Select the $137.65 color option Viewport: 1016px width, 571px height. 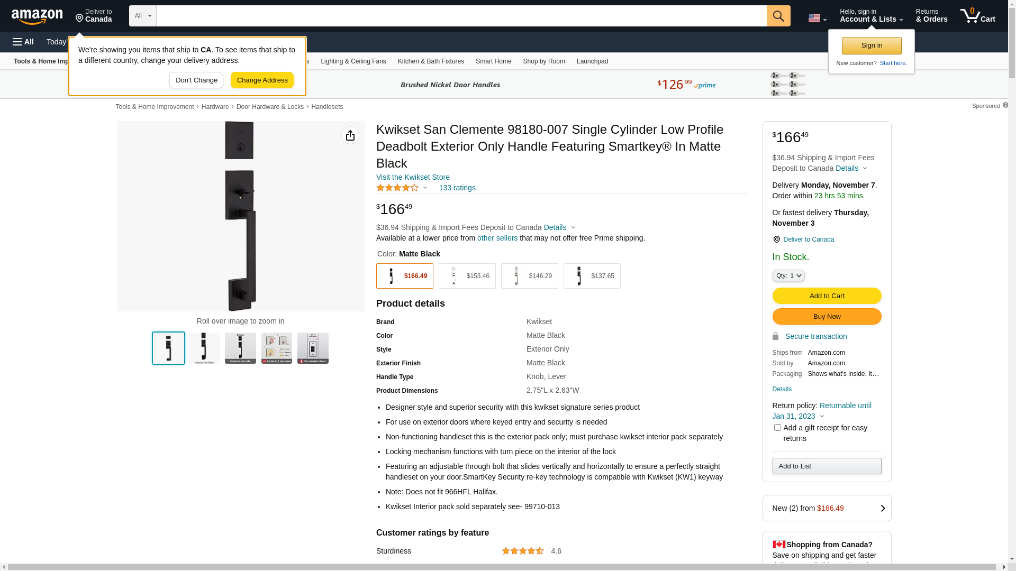592,276
